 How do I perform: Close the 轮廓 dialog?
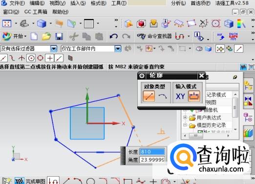coord(201,76)
